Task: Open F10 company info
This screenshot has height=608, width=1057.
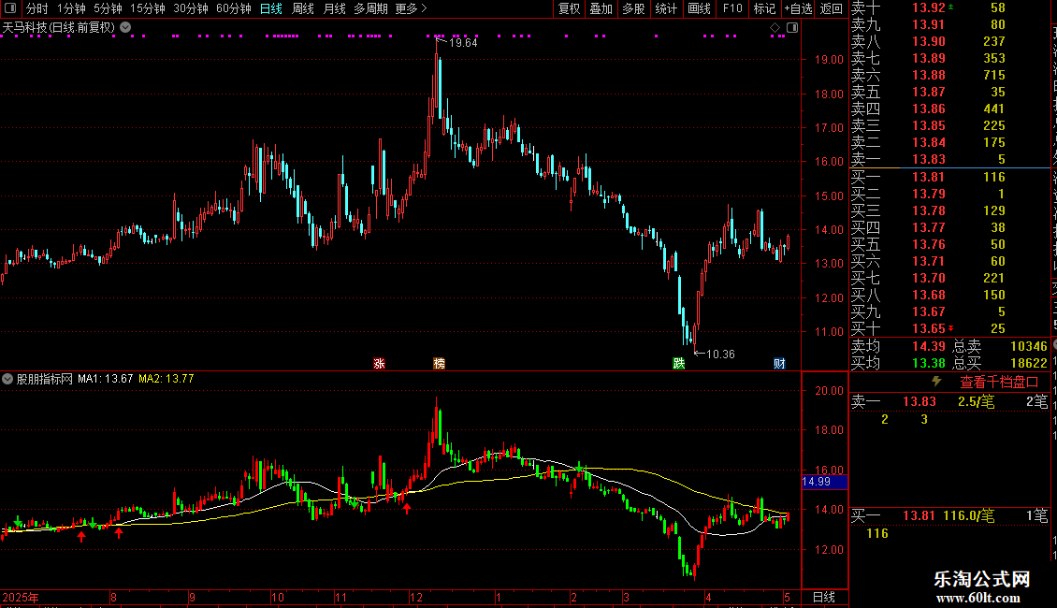Action: [x=732, y=8]
